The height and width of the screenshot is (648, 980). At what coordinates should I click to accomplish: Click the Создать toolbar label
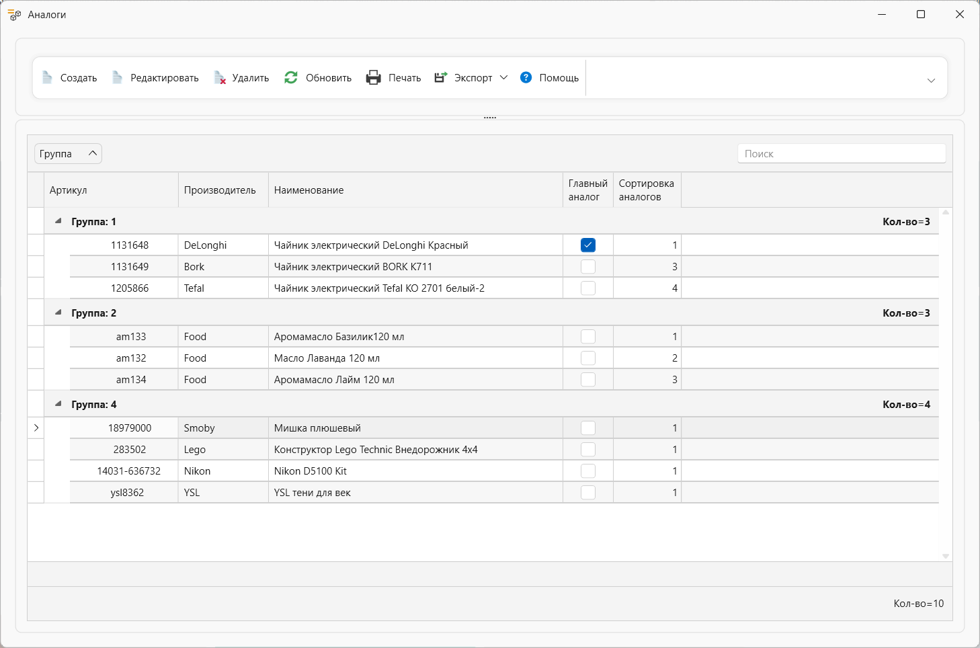[79, 78]
